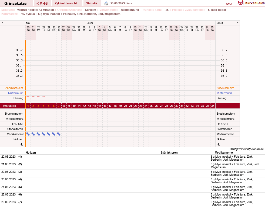The height and width of the screenshot is (222, 265).
Task: Select cycle day 25 in Zyklustag row
Action: (151, 106)
